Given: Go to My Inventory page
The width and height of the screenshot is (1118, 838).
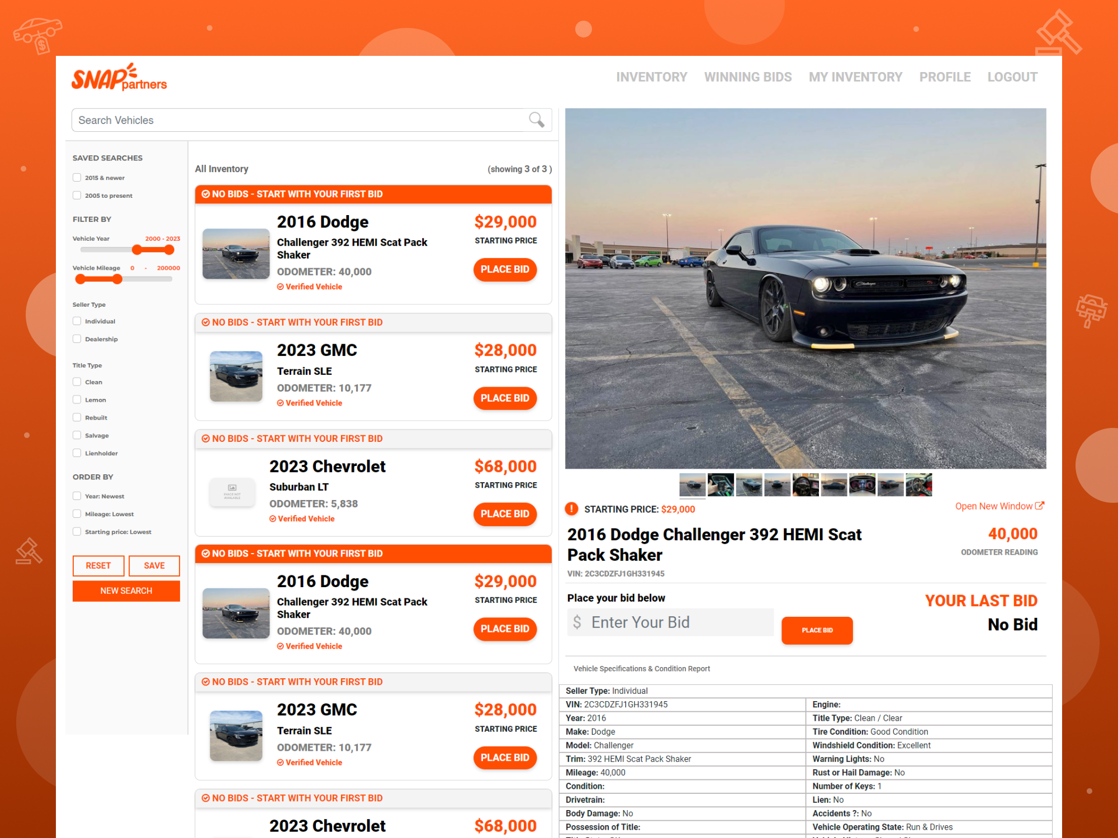Looking at the screenshot, I should coord(855,77).
